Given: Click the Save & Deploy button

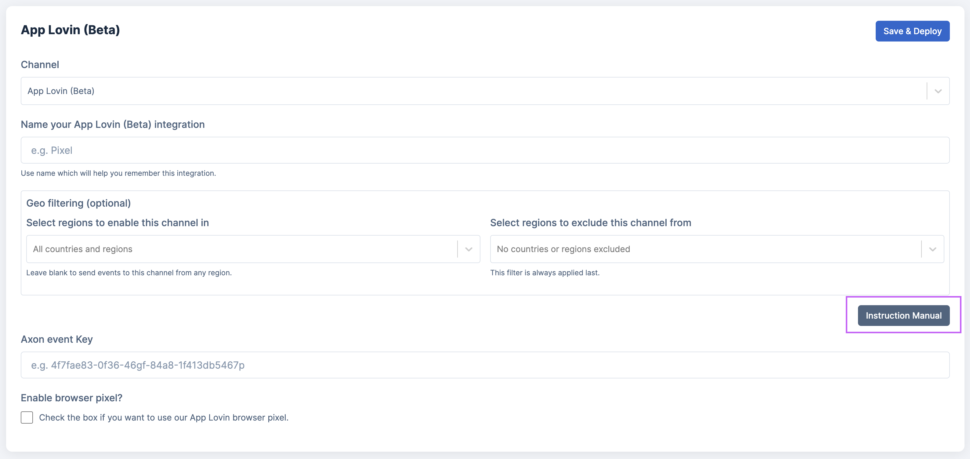Looking at the screenshot, I should point(912,31).
